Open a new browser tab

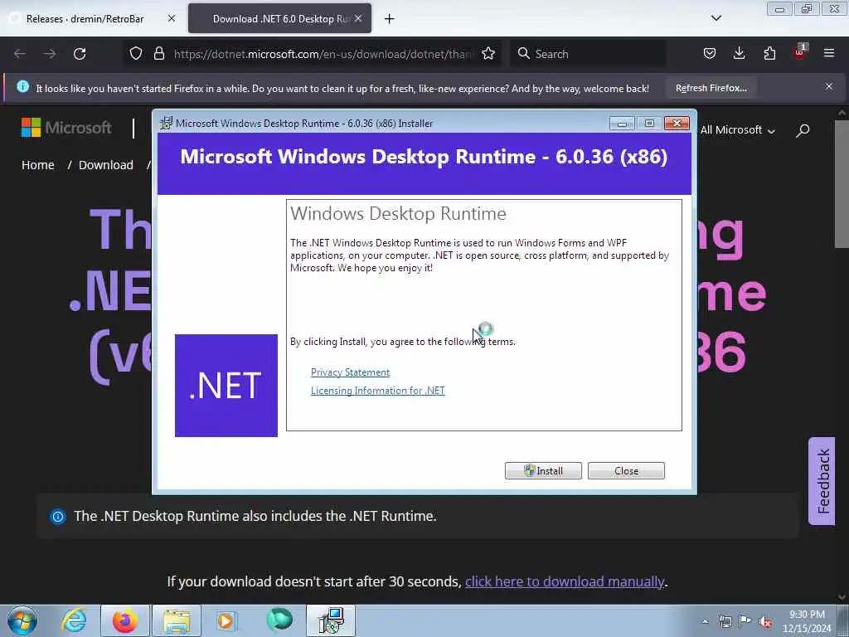pyautogui.click(x=390, y=19)
